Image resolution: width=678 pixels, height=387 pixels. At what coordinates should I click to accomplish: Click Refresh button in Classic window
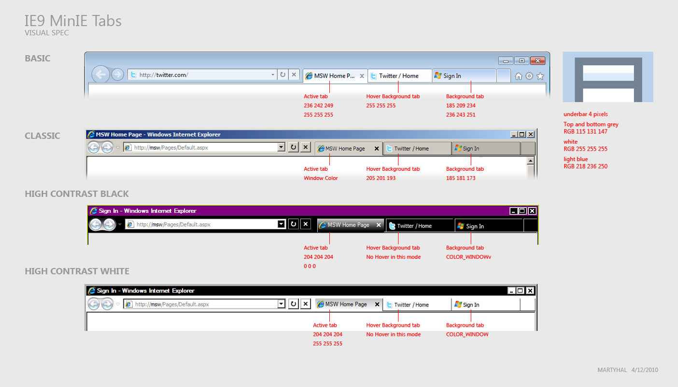(293, 147)
